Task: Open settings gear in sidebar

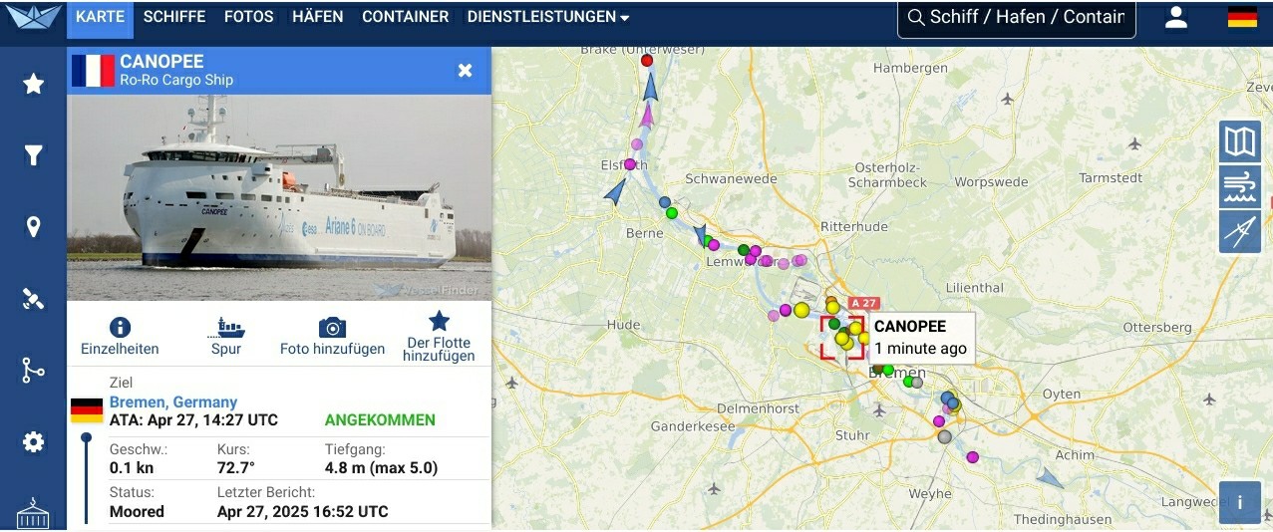Action: pos(33,442)
